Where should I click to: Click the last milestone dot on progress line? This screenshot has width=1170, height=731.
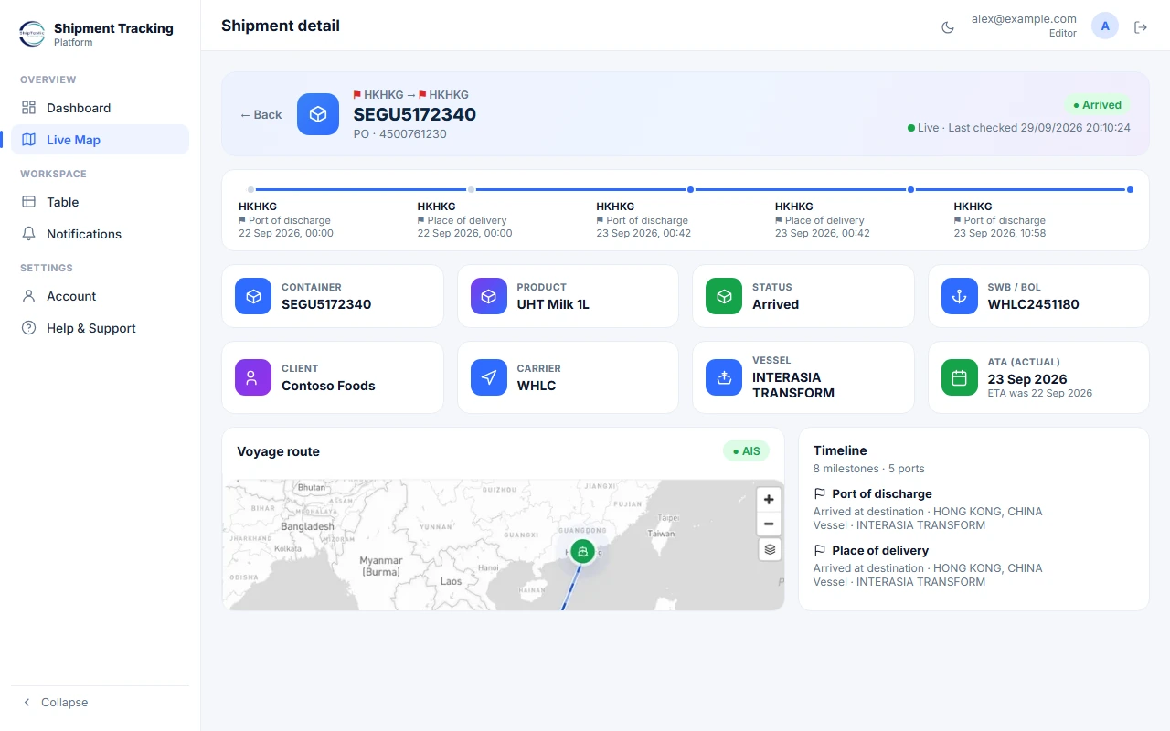click(x=1130, y=189)
